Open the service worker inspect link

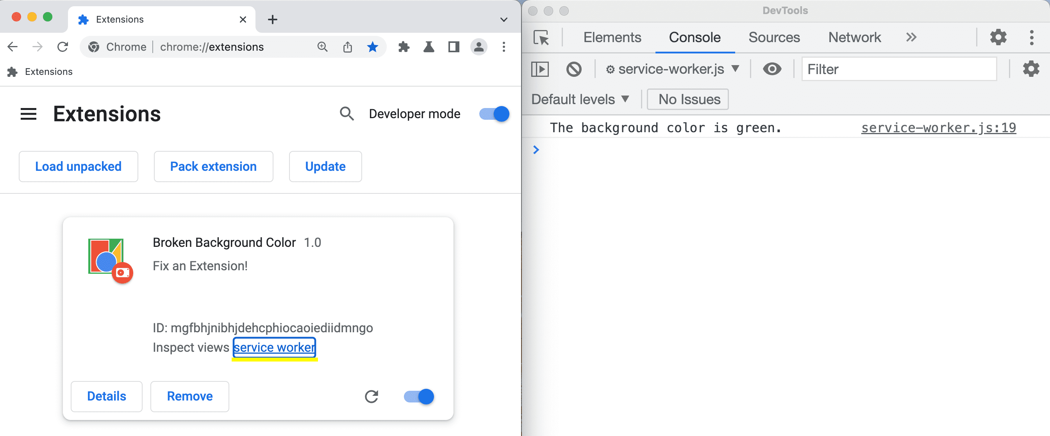click(x=275, y=347)
